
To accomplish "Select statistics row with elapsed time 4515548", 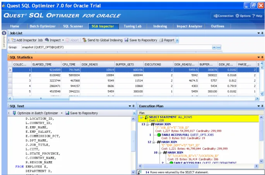I will tap(135, 92).
